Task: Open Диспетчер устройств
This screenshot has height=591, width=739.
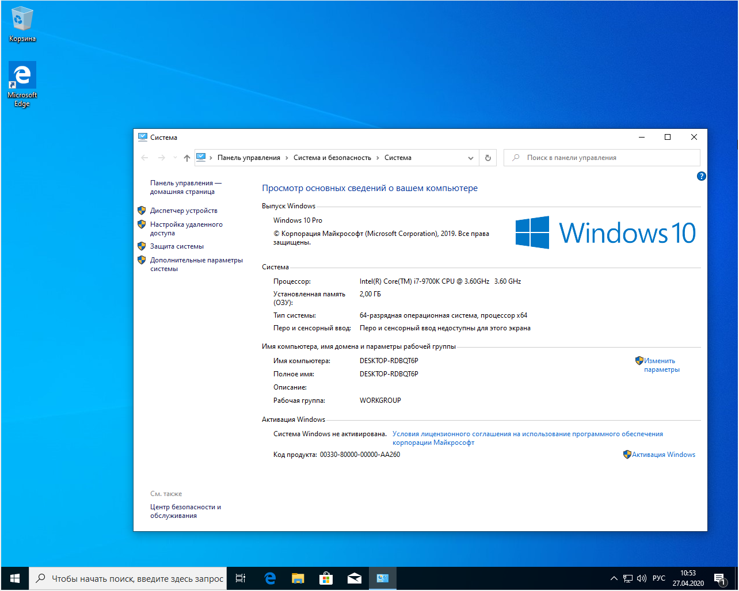Action: (x=184, y=211)
